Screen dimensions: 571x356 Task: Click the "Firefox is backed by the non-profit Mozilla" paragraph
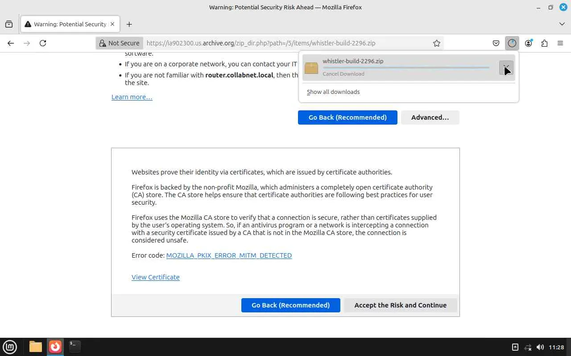click(282, 195)
